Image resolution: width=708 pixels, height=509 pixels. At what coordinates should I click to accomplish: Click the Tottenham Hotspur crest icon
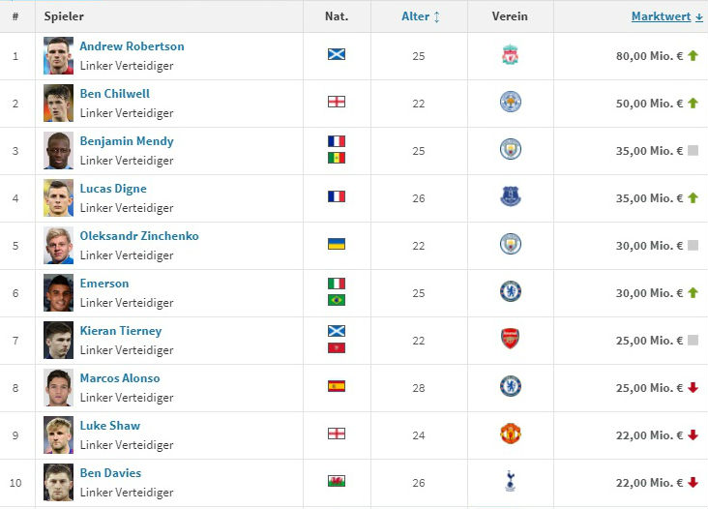[x=510, y=481]
